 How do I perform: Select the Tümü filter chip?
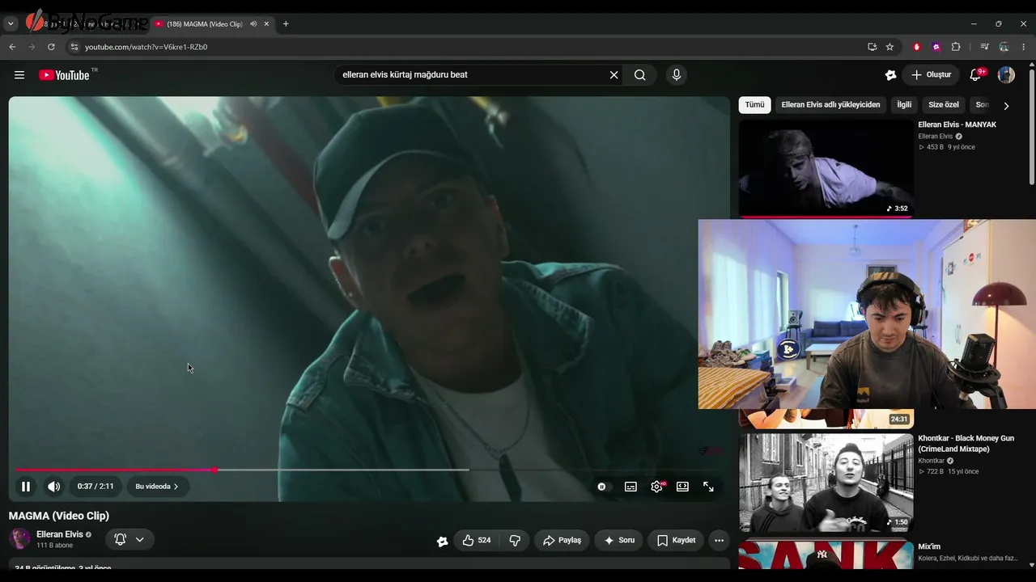[754, 105]
